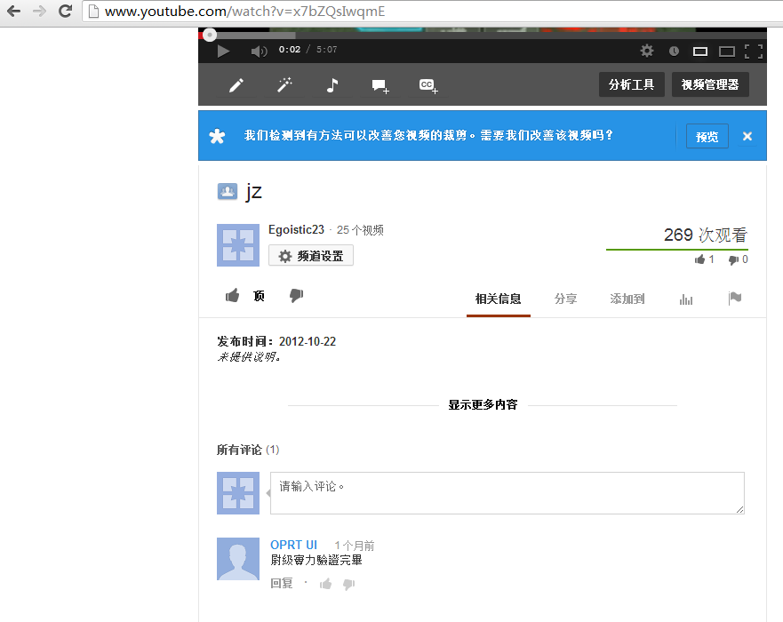This screenshot has height=622, width=783.
Task: Expand description via 显示更多内容
Action: pyautogui.click(x=483, y=405)
